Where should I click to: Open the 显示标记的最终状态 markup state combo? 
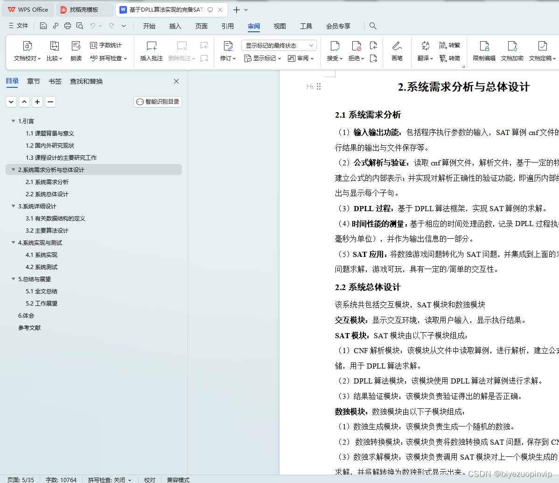pyautogui.click(x=278, y=45)
